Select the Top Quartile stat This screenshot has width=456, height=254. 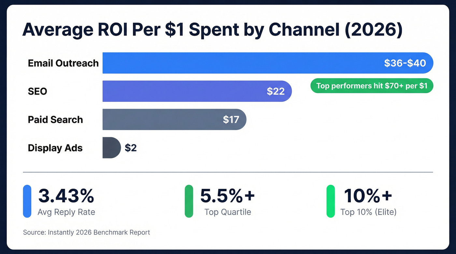(x=228, y=212)
